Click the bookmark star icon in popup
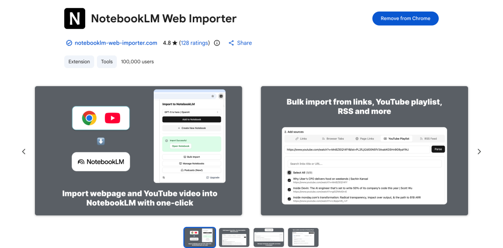 tap(212, 96)
